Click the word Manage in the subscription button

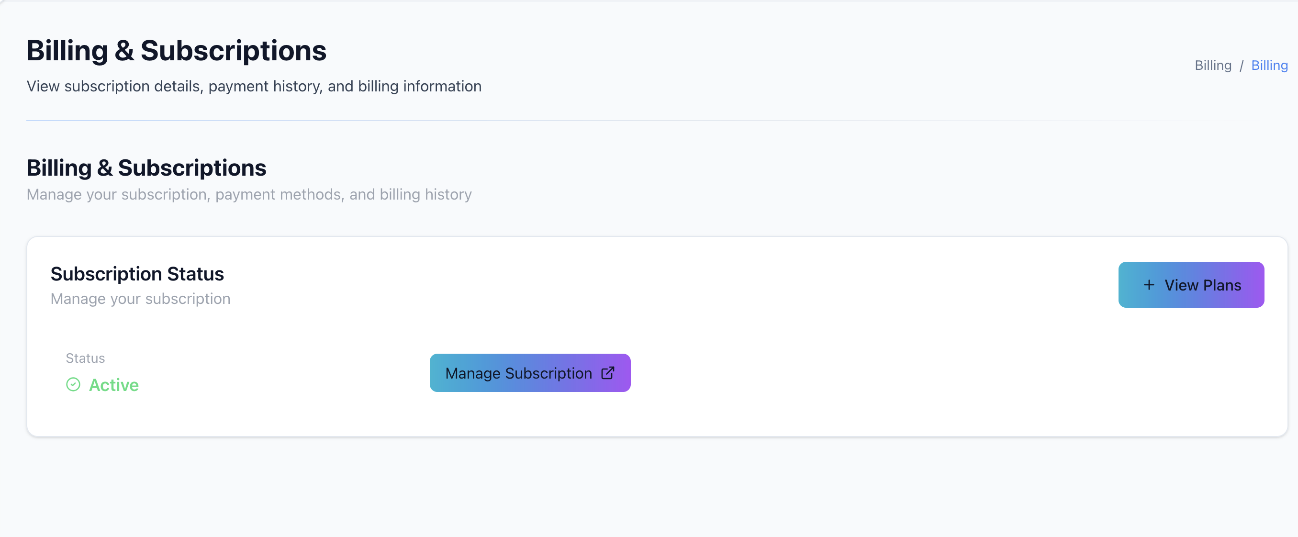click(x=473, y=374)
